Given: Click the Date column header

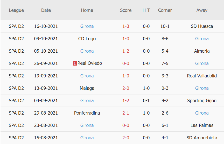Looking at the screenshot, I should 46,10.
